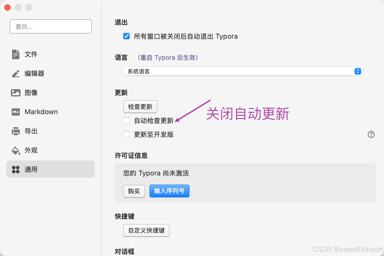
Task: Enable the 自动检查更新 checkbox
Action: point(126,121)
